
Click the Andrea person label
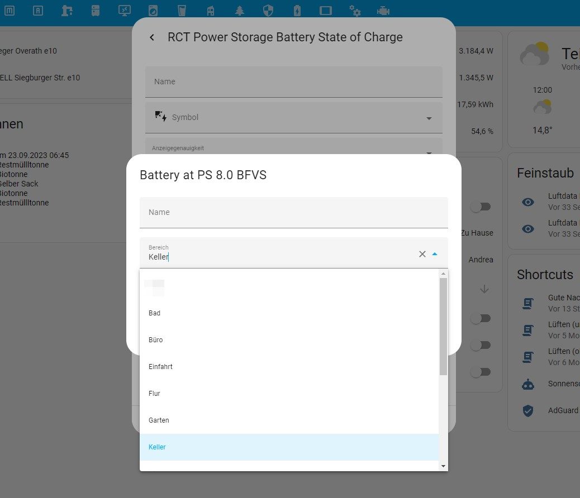coord(481,260)
